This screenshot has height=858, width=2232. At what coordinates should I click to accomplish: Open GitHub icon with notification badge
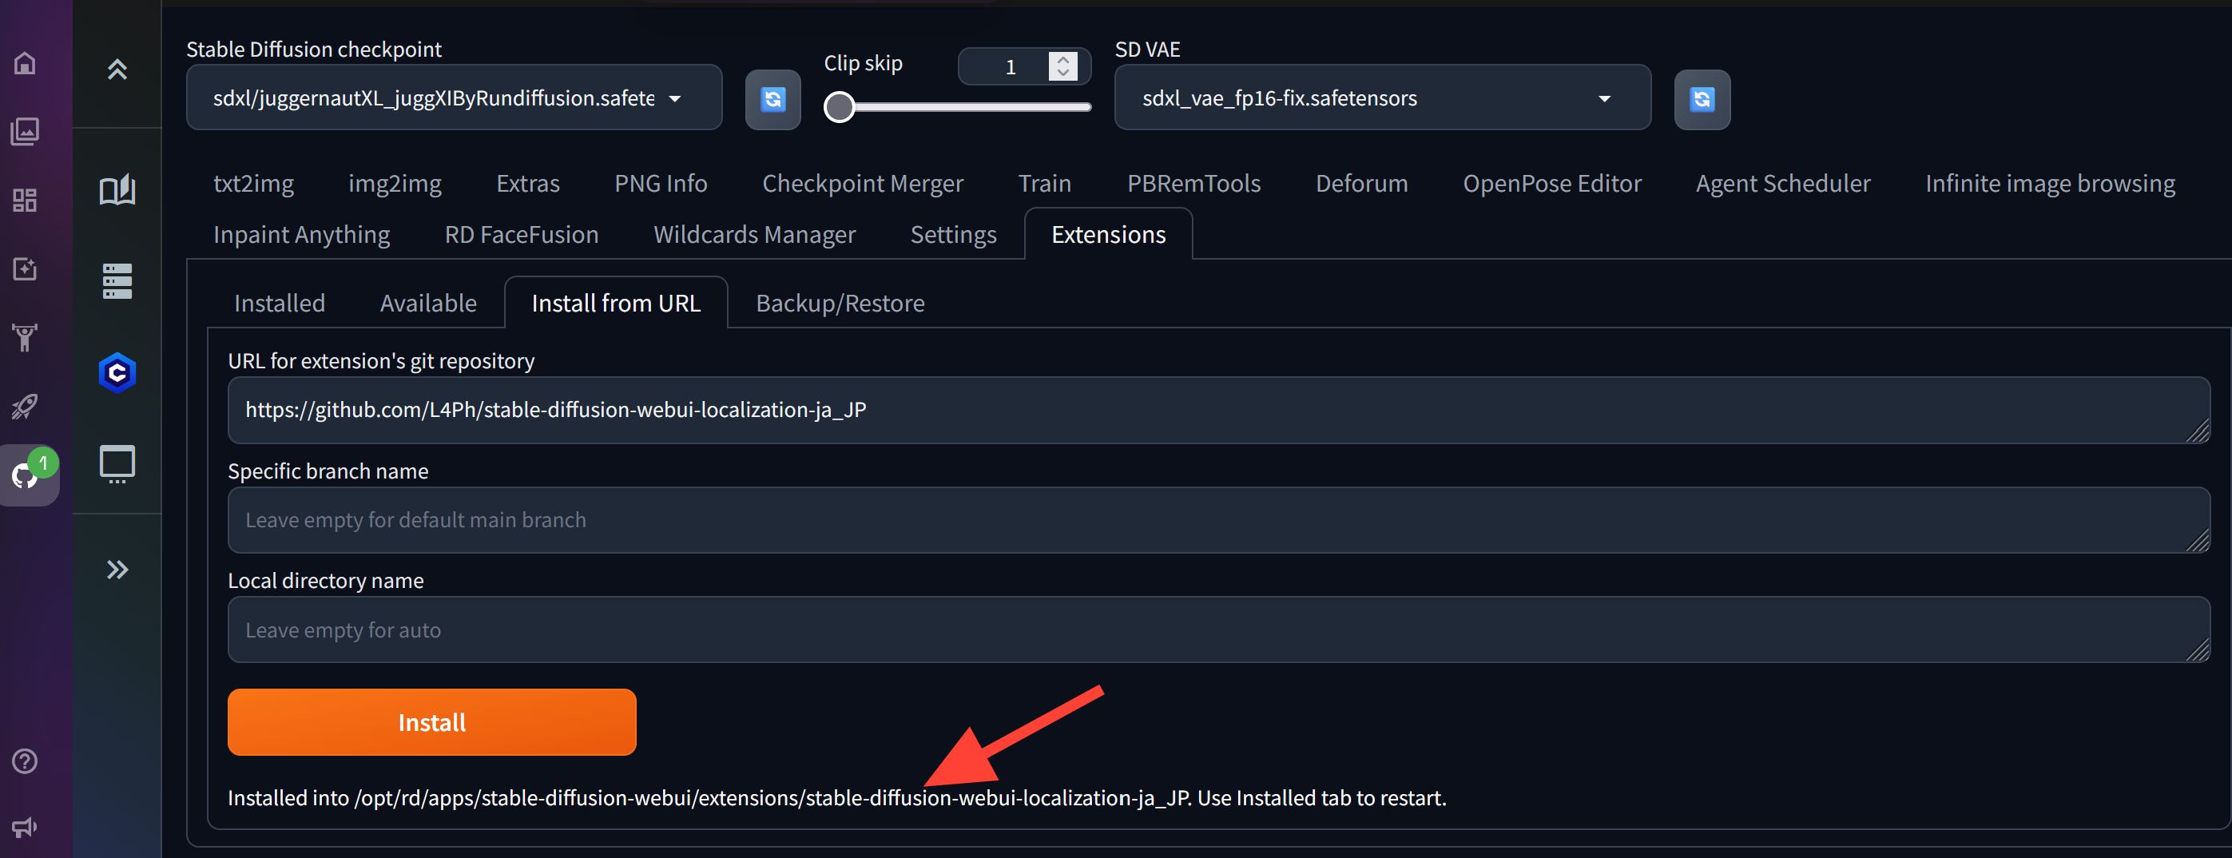[x=24, y=475]
